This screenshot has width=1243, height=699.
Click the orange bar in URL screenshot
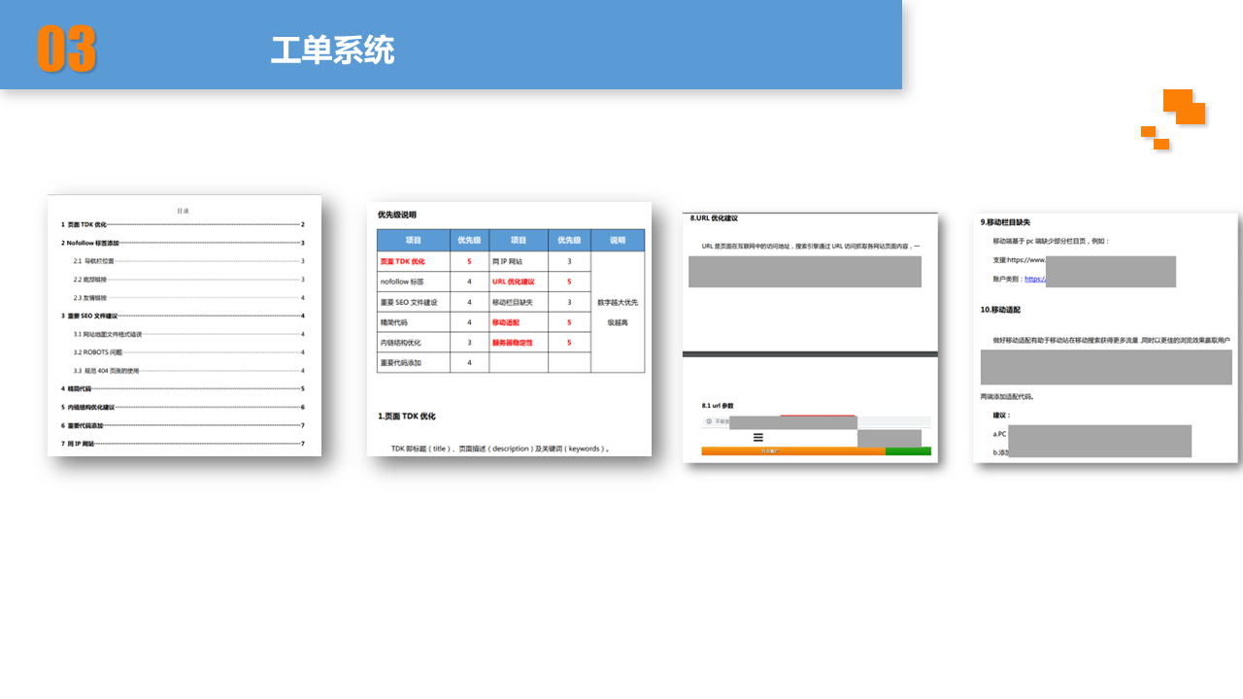coord(792,451)
